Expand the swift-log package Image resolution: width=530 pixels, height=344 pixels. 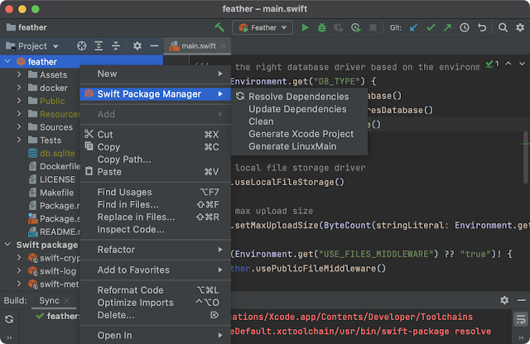point(19,270)
